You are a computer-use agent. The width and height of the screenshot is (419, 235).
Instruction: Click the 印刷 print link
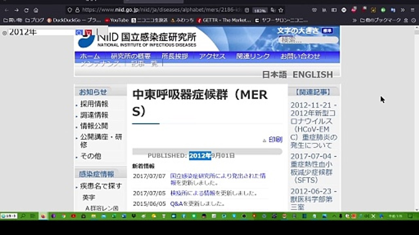pyautogui.click(x=275, y=140)
